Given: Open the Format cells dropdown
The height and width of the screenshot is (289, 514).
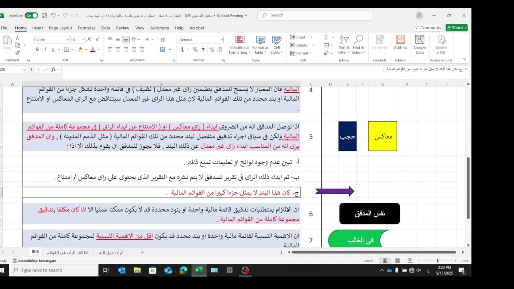Looking at the screenshot, I should 301,53.
